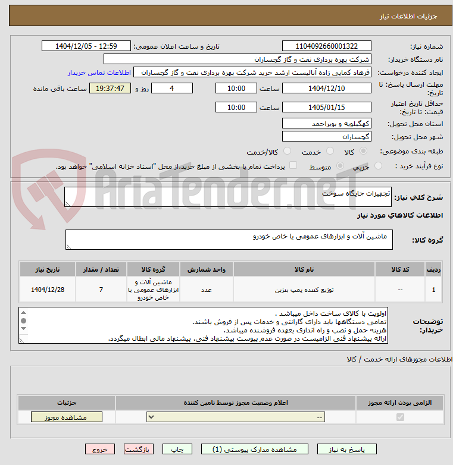Select the کالا radio button
The width and height of the screenshot is (453, 465).
tap(363, 151)
